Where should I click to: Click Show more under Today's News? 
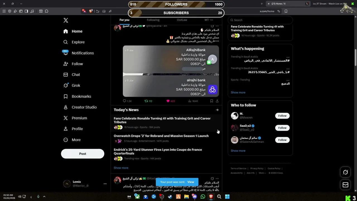(121, 168)
